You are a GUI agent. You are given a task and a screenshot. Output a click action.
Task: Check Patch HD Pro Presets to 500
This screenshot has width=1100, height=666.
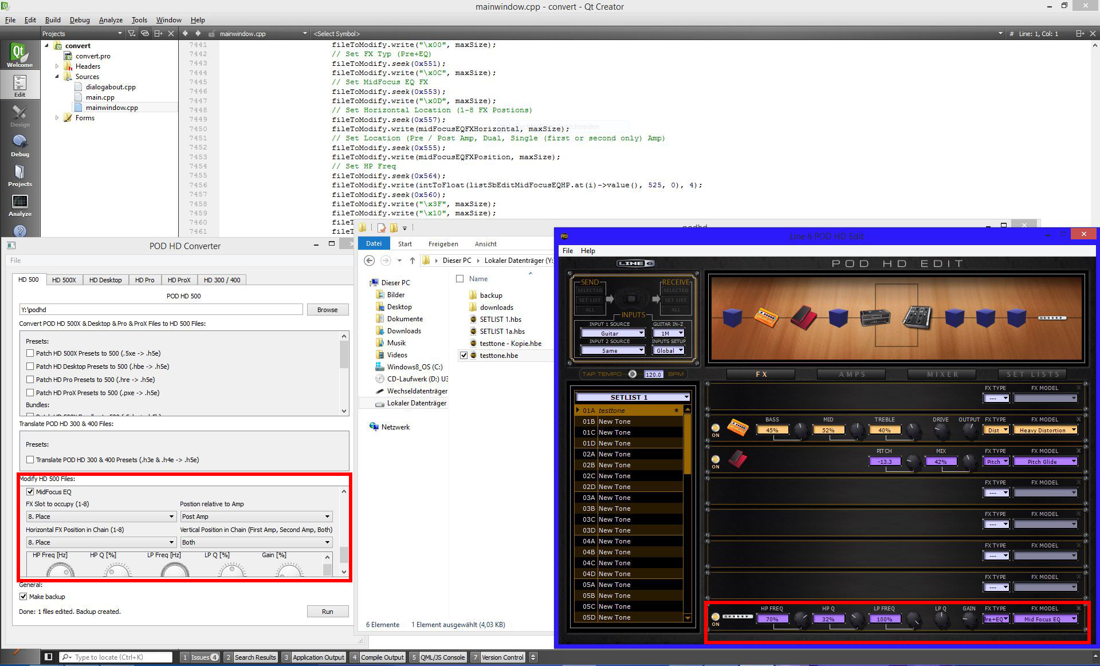pos(30,380)
